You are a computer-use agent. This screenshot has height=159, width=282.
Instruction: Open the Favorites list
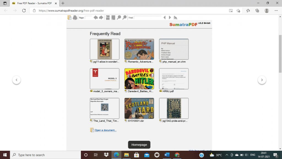[x=248, y=11]
